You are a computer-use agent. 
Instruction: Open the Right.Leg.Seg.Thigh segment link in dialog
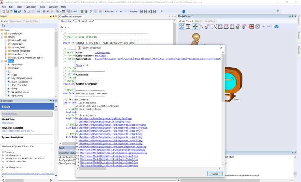105,118
